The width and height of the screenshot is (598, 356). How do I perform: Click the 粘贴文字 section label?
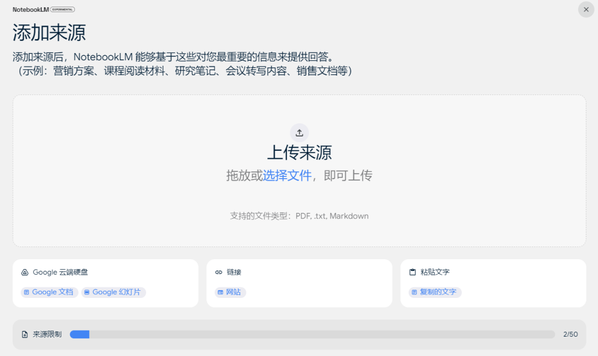435,273
